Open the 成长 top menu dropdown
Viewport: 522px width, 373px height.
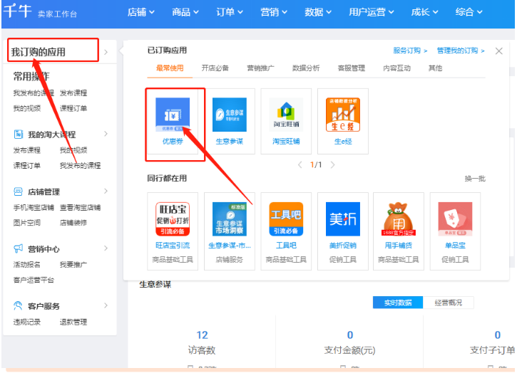point(424,12)
